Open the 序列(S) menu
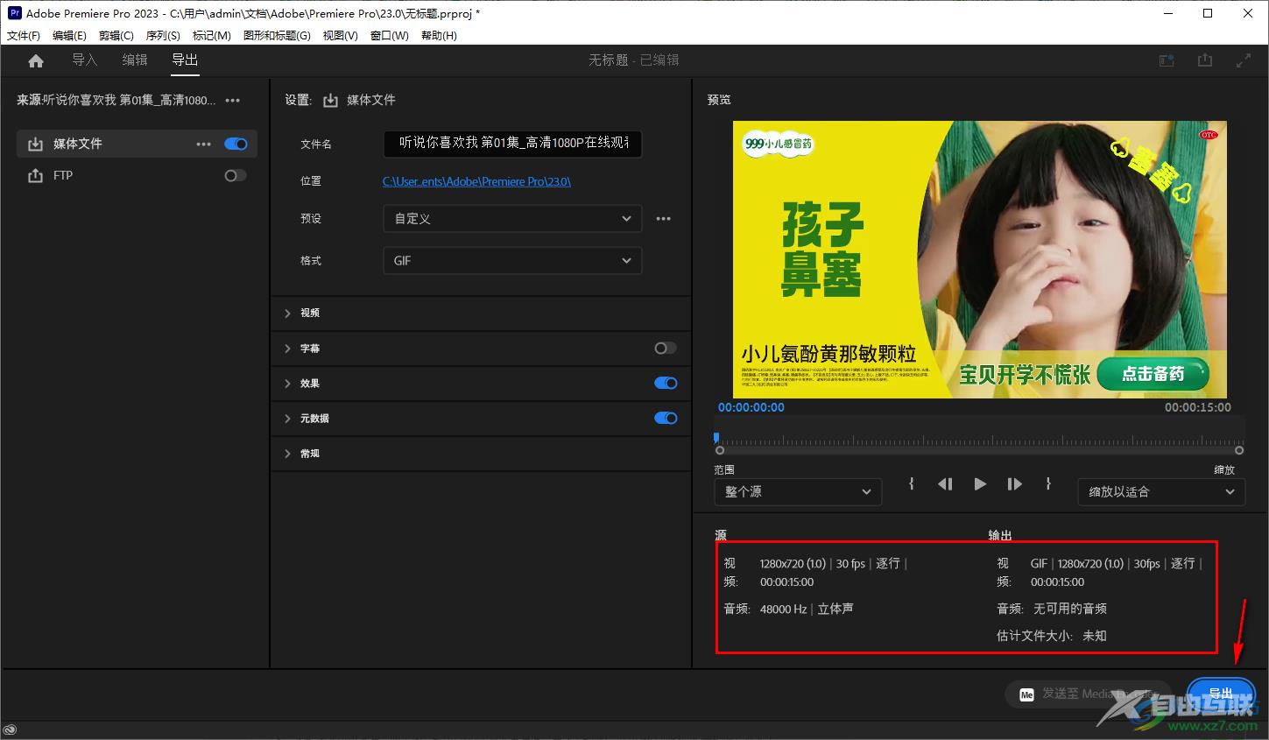The height and width of the screenshot is (740, 1269). [163, 36]
